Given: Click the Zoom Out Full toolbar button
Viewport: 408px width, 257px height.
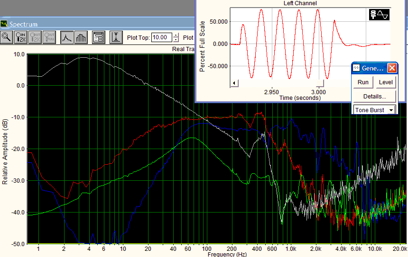Looking at the screenshot, I should pos(49,37).
